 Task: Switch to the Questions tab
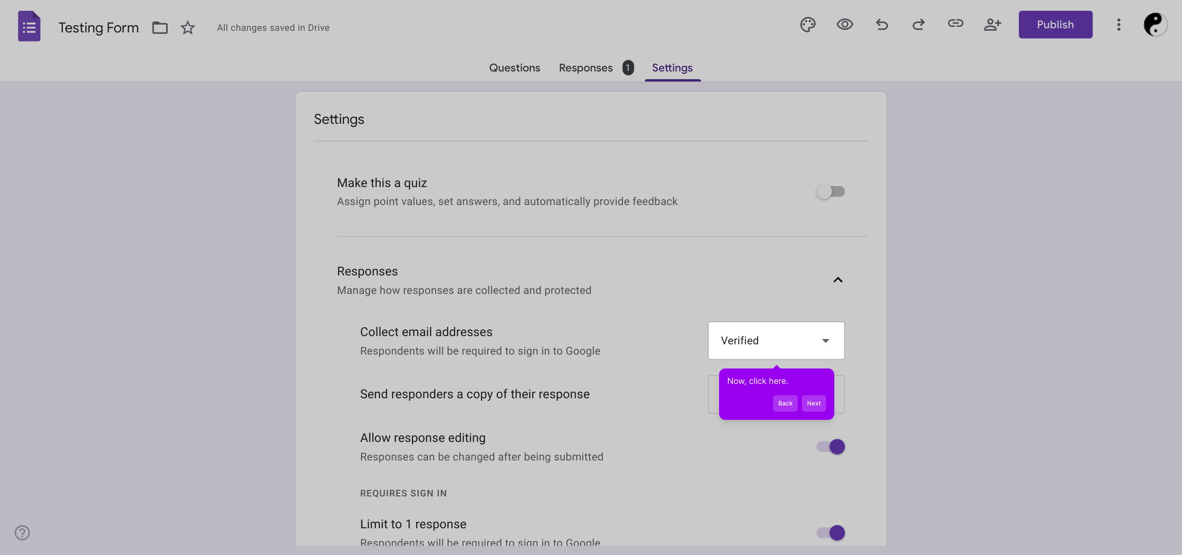(x=514, y=68)
